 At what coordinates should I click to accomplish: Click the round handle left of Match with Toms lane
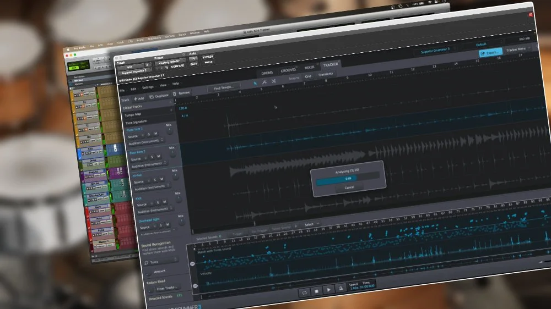192,264
